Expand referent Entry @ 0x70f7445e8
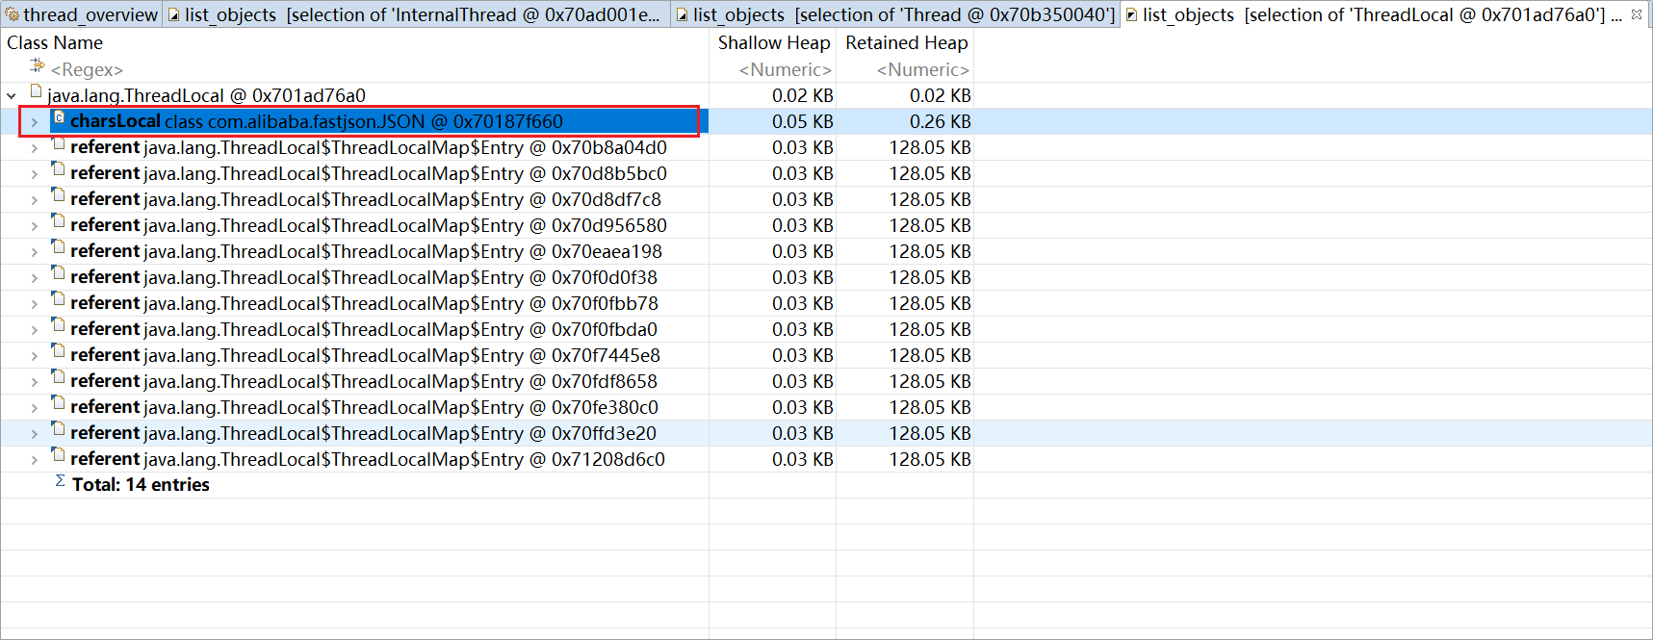 point(35,356)
